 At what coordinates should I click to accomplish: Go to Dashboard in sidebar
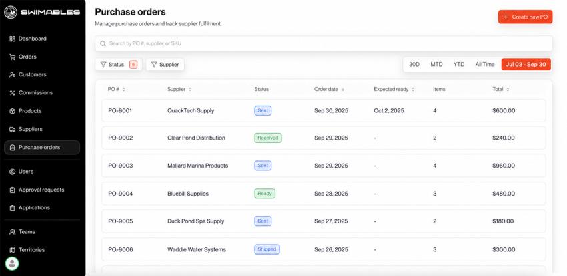pyautogui.click(x=42, y=39)
